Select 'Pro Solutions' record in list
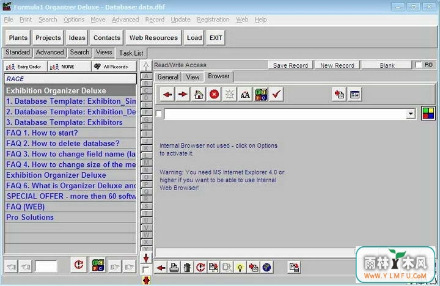440x286 pixels. [x=70, y=217]
